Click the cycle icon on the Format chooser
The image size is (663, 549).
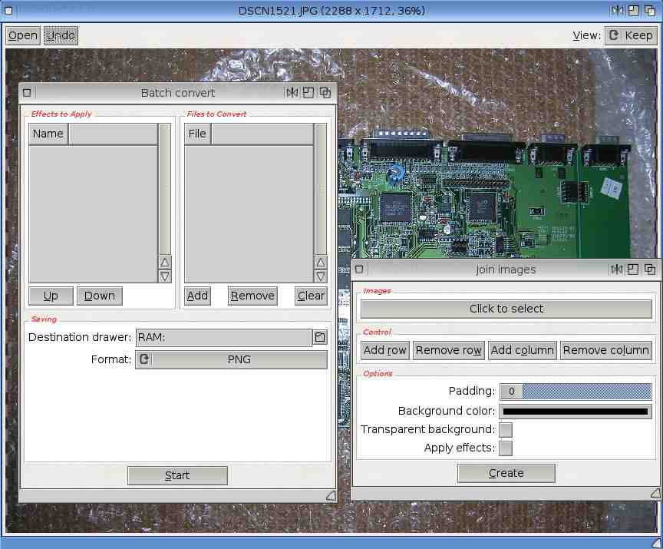(143, 359)
